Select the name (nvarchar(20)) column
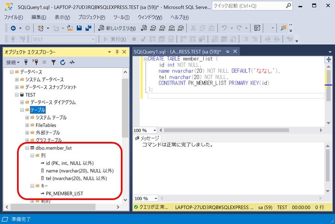 tap(79, 171)
